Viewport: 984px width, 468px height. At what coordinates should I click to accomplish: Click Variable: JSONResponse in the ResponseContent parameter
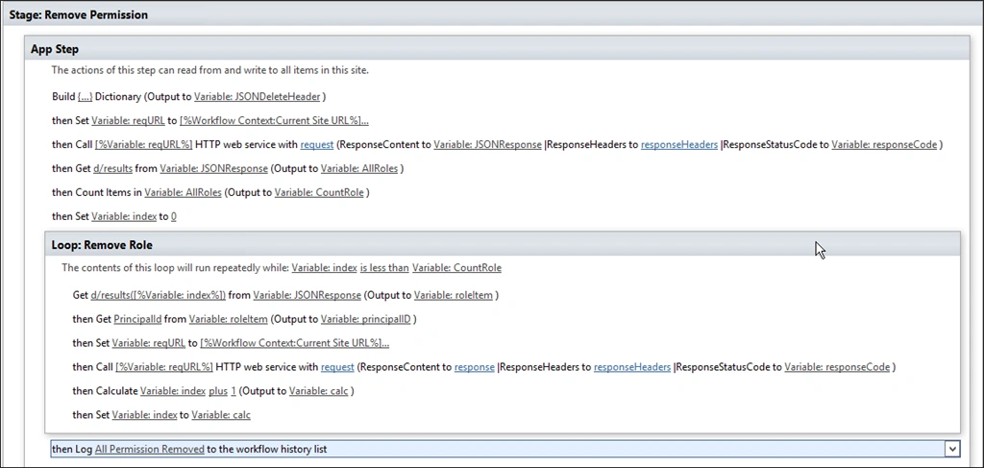(x=487, y=144)
